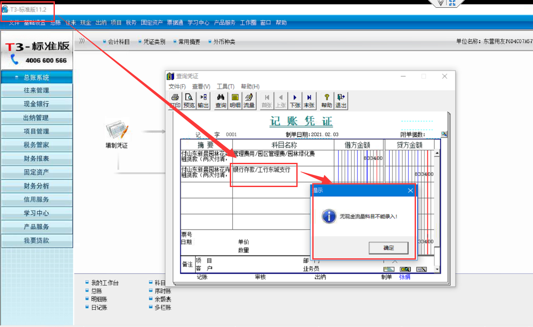The image size is (533, 327).
Task: Open the 外币种类 shortcut link
Action: coord(224,42)
